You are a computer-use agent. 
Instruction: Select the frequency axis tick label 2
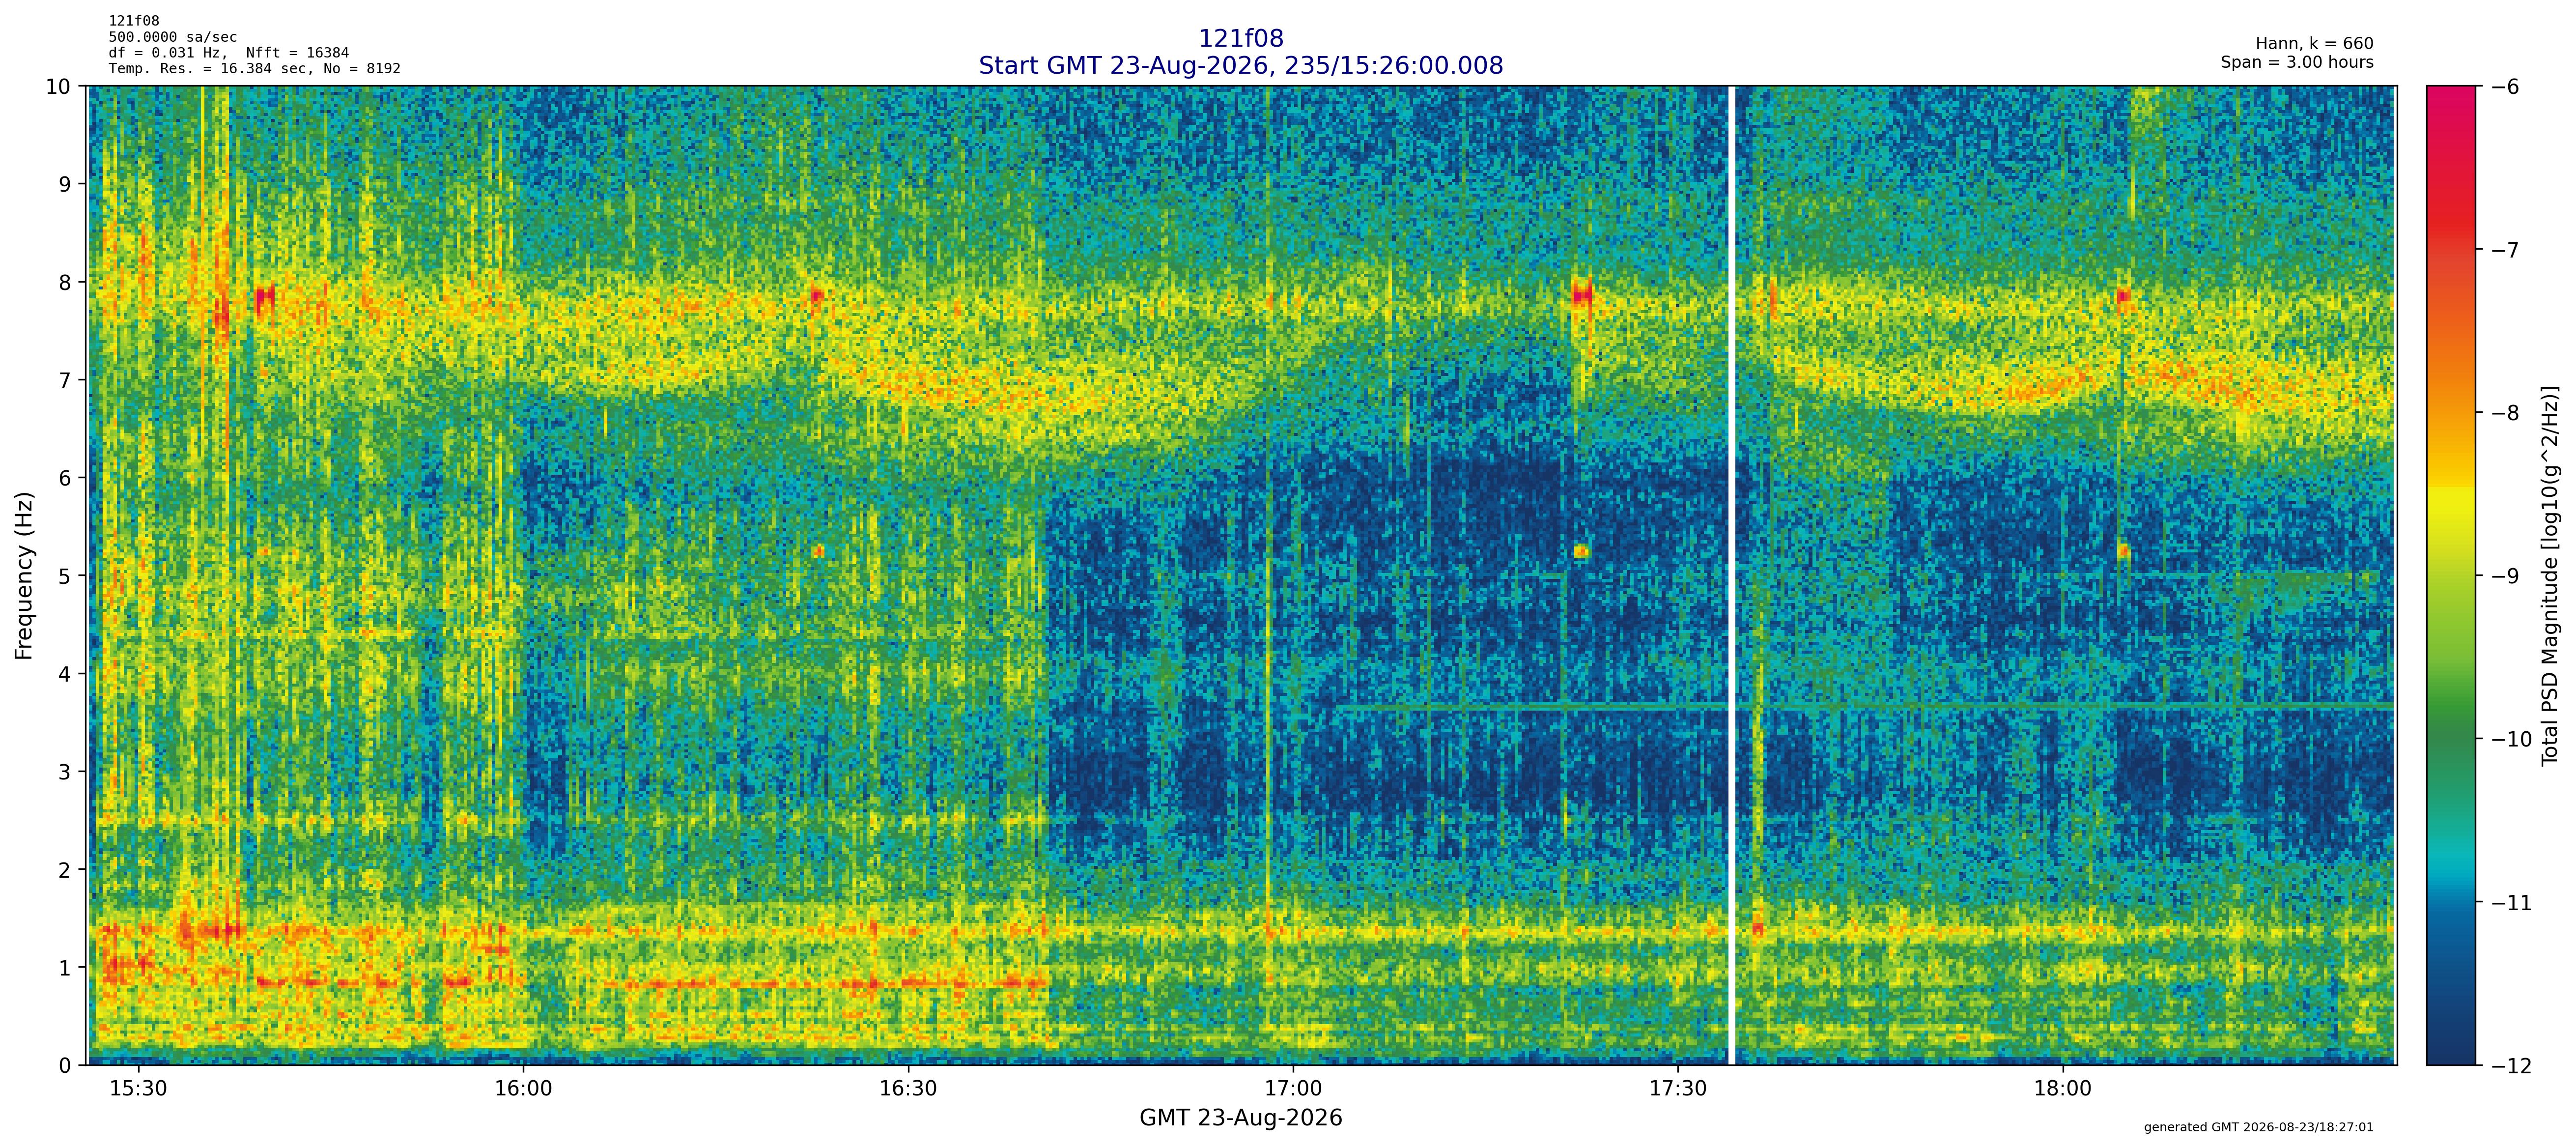coord(65,870)
